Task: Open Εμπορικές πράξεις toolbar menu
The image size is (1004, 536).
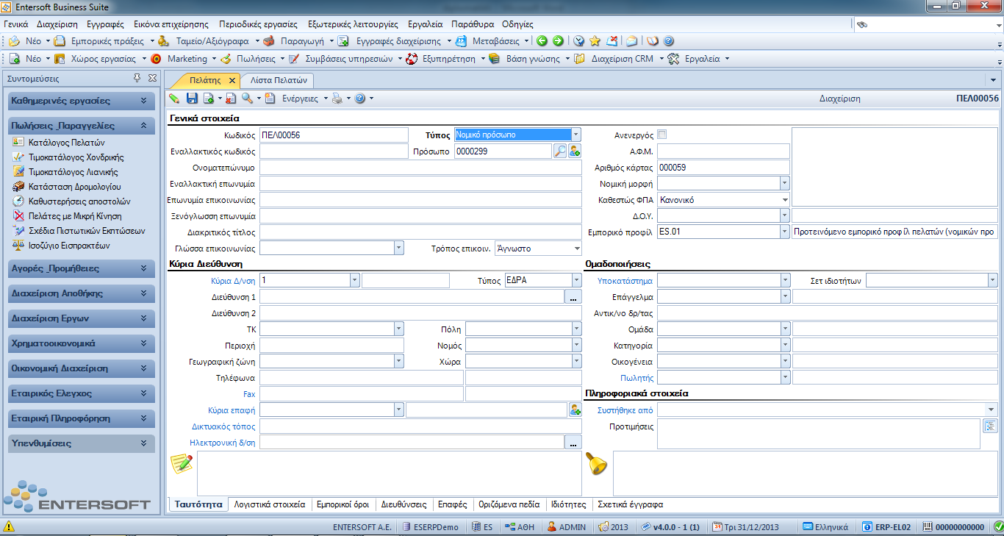Action: (107, 41)
